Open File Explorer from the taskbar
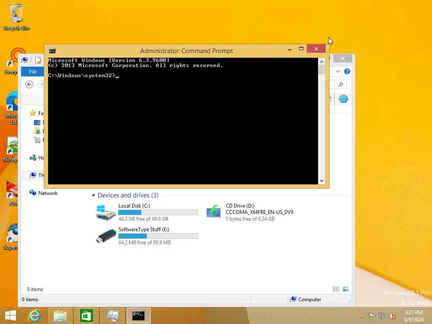This screenshot has height=324, width=432. [x=60, y=316]
